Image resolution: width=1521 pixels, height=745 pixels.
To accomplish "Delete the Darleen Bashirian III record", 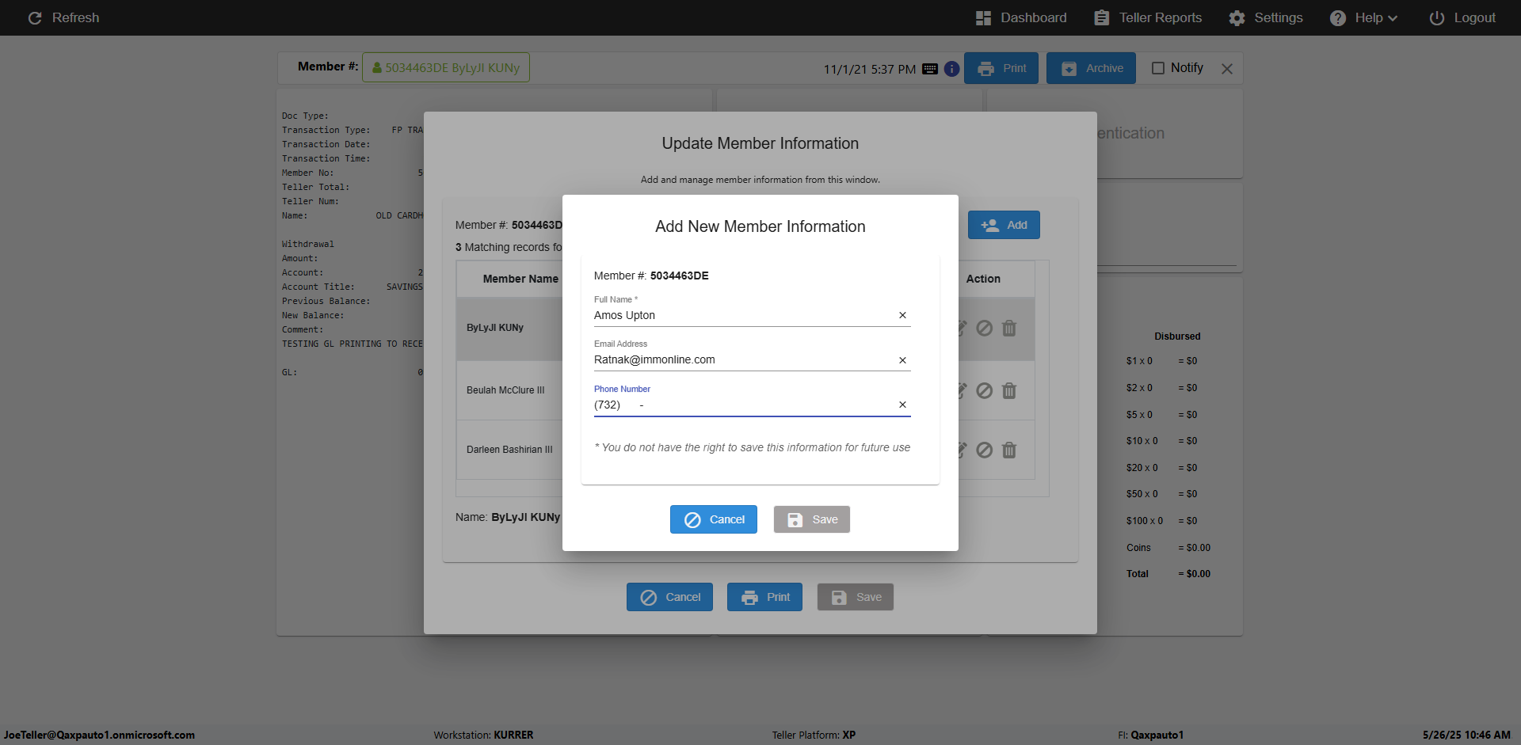I will [1009, 450].
